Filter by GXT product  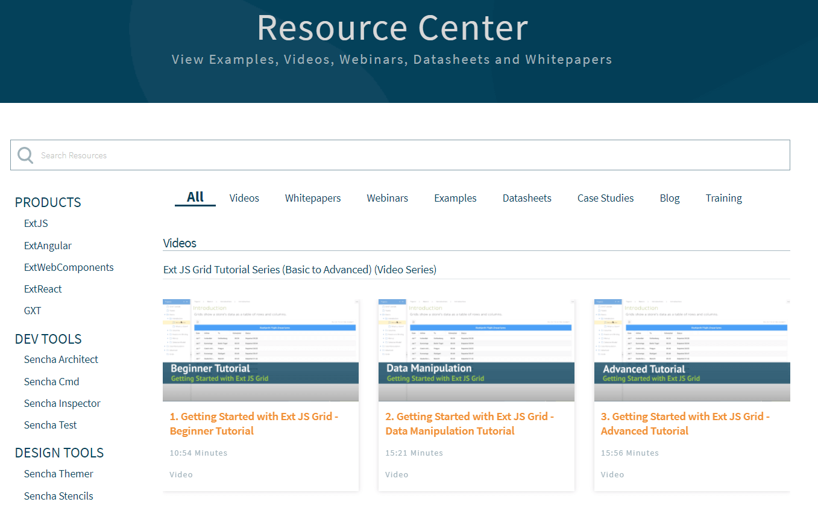(x=33, y=311)
